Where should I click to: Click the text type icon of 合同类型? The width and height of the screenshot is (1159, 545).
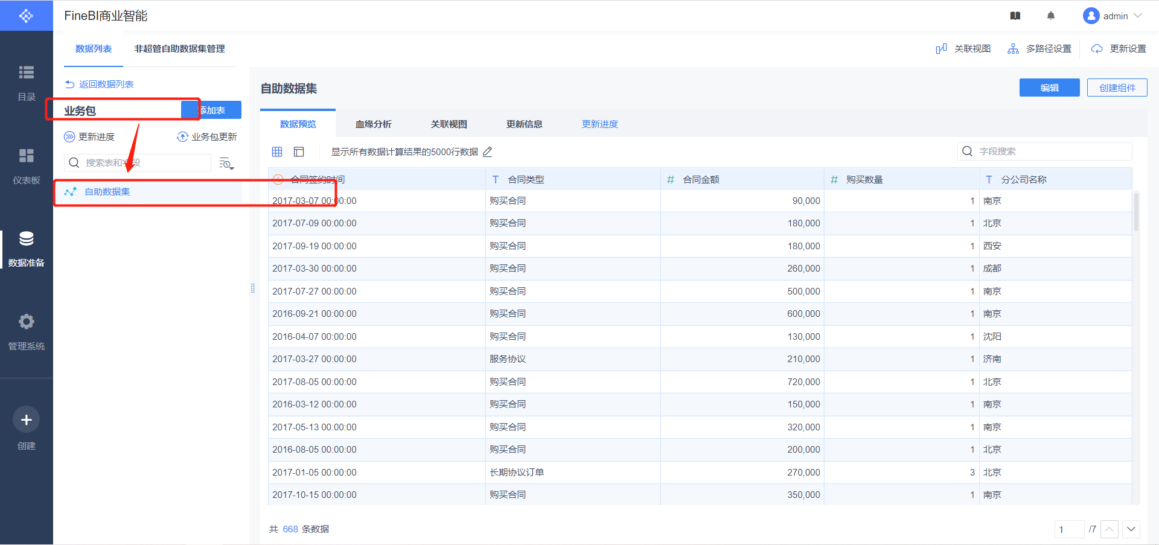[x=496, y=179]
